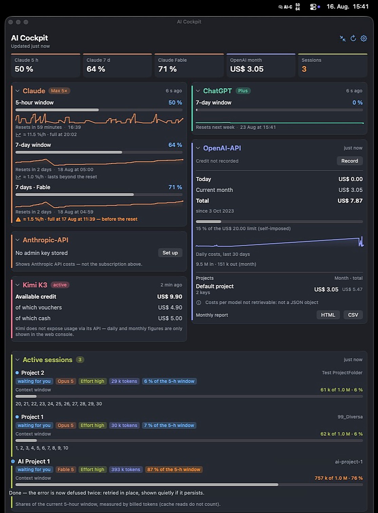This screenshot has width=378, height=513.
Task: Click the trend icon beside 11.5 %/h
Action: tap(18, 135)
